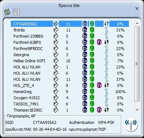Image resolution: width=144 pixels, height=138 pixels.
Task: Click the infrastructure type icon for TASSOS_7491
Action: pyautogui.click(x=56, y=104)
